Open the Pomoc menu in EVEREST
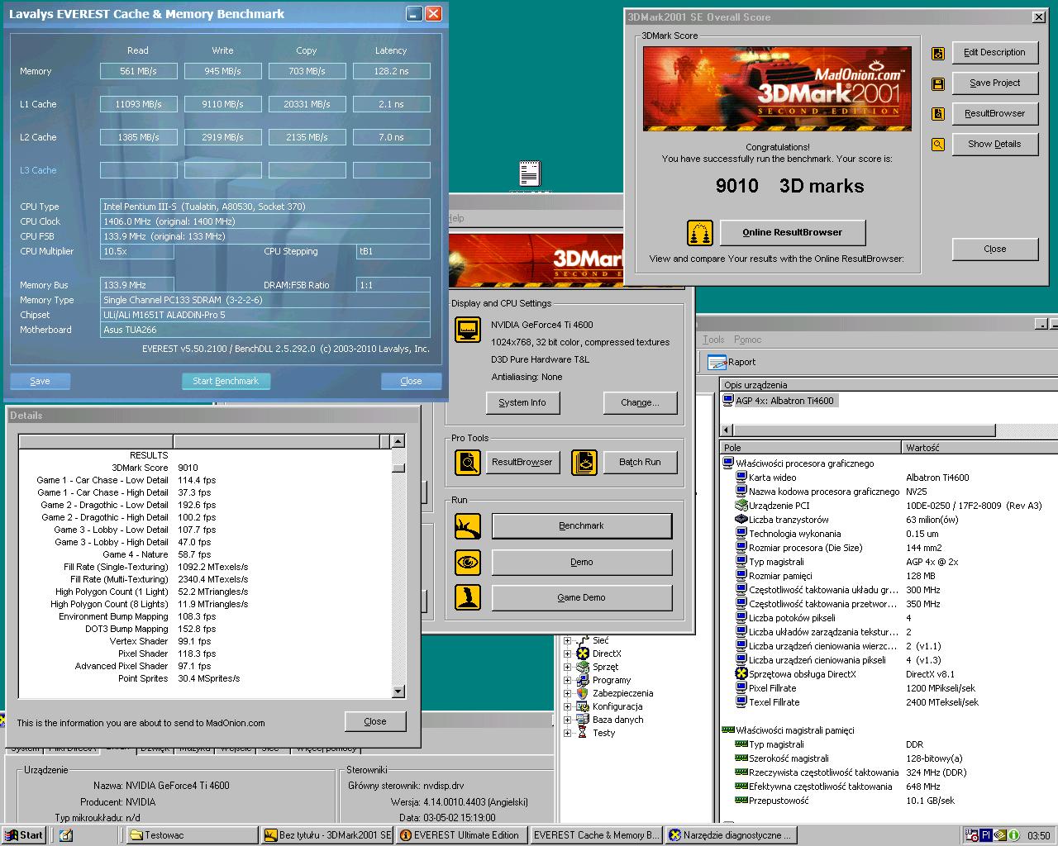 coord(747,340)
